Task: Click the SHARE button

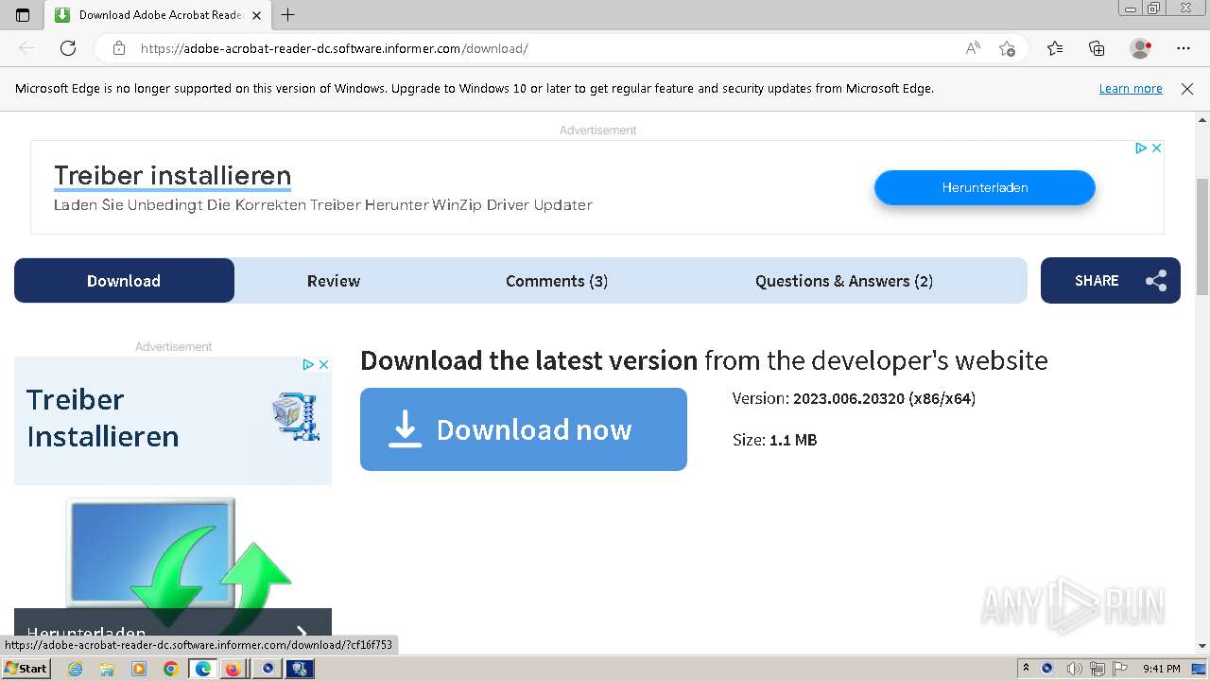Action: tap(1111, 281)
